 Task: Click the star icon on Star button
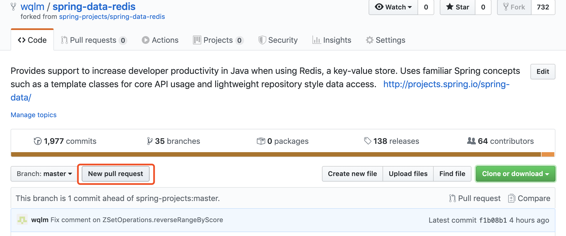(450, 7)
